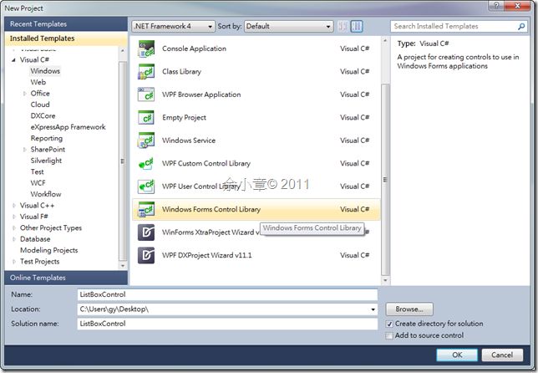Click the WPF User Control Library icon

[x=146, y=186]
